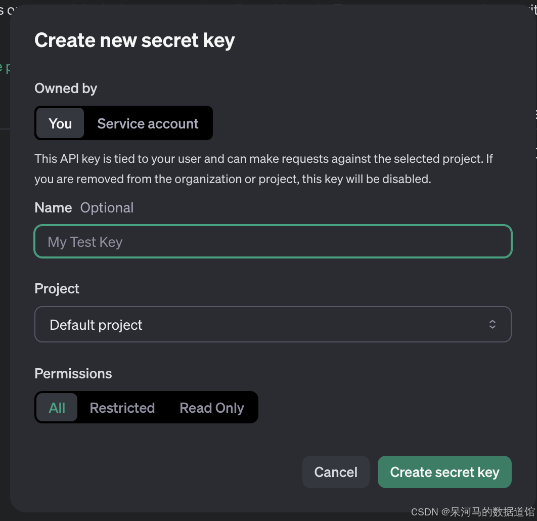The width and height of the screenshot is (537, 521).
Task: Click the "Optional" hint next to Name
Action: [107, 208]
